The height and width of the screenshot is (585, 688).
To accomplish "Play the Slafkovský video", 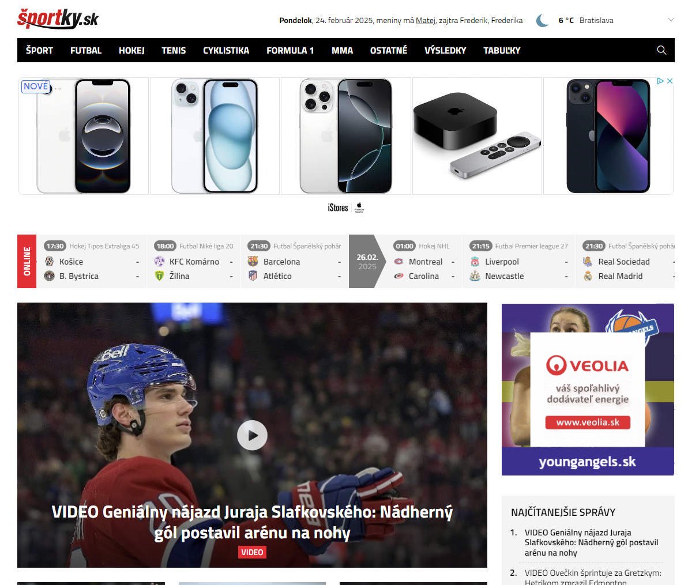I will (252, 435).
